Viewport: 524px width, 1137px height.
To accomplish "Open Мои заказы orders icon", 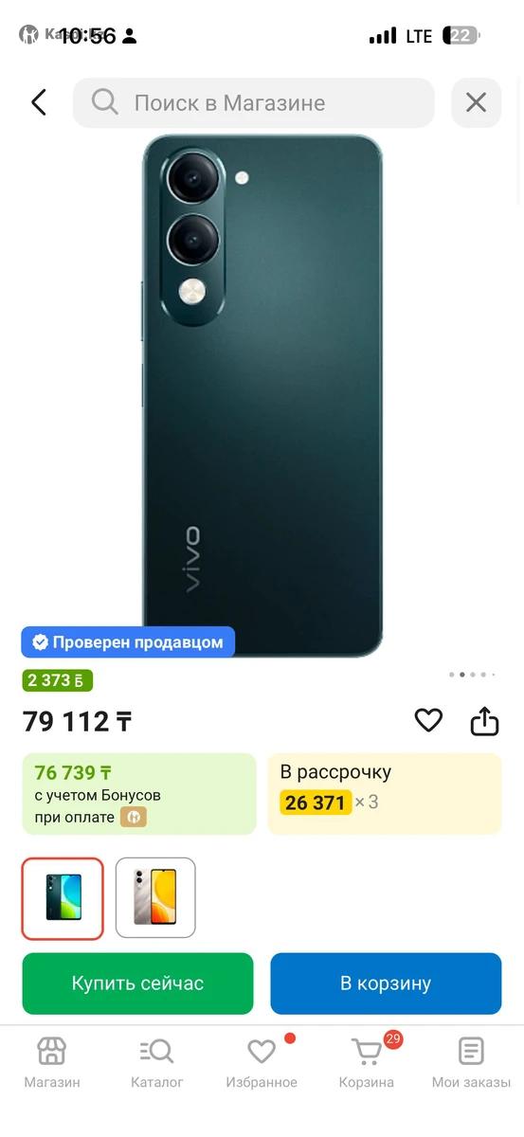I will click(x=471, y=1062).
